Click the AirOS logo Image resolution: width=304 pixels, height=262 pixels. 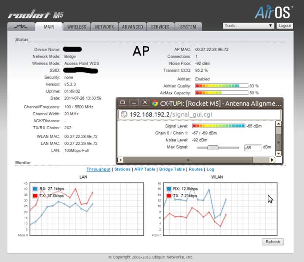pyautogui.click(x=274, y=12)
